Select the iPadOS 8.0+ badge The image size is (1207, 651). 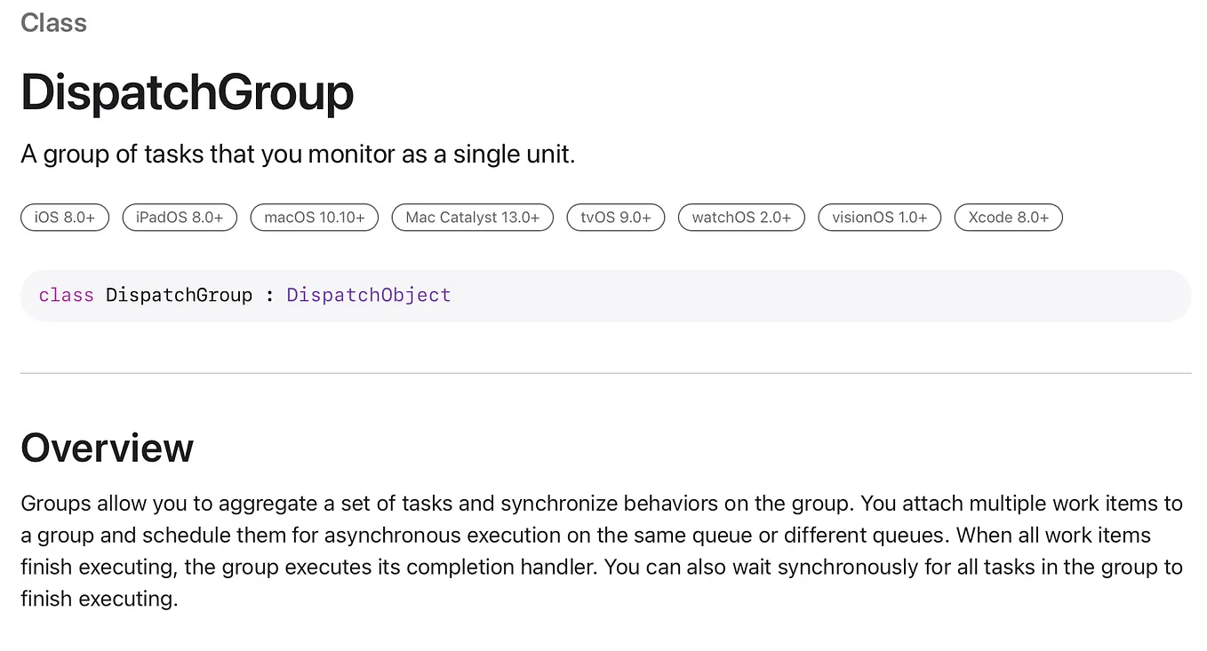click(180, 218)
